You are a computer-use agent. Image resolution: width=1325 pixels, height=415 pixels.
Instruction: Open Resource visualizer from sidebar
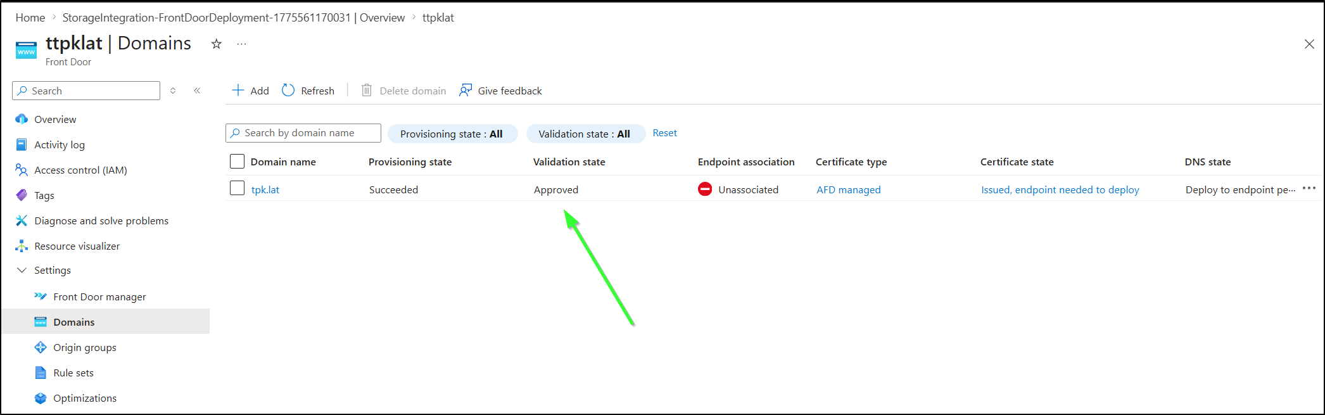click(77, 246)
